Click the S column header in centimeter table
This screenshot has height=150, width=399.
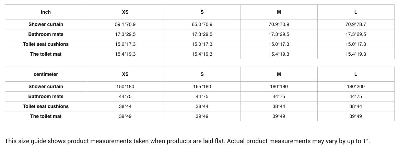(202, 74)
